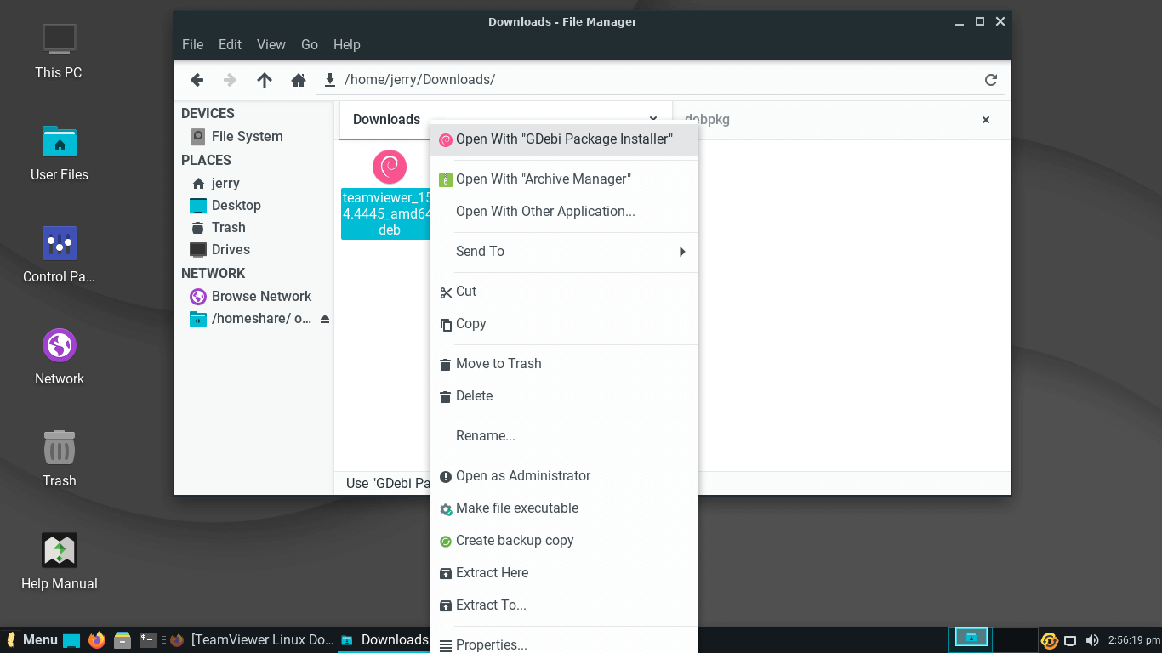The image size is (1162, 653).
Task: Click Browse Network in the sidebar
Action: coord(261,296)
